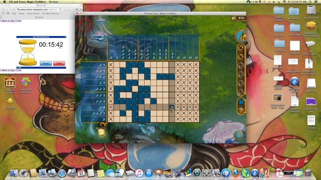Open Safari's Reading List book icon
This screenshot has width=321, height=180.
pyautogui.click(x=3, y=13)
